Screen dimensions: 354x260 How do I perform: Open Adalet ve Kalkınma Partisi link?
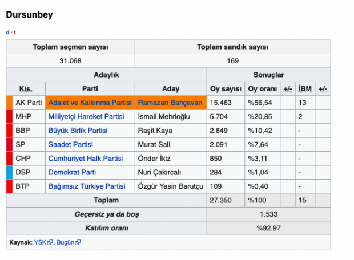[90, 103]
